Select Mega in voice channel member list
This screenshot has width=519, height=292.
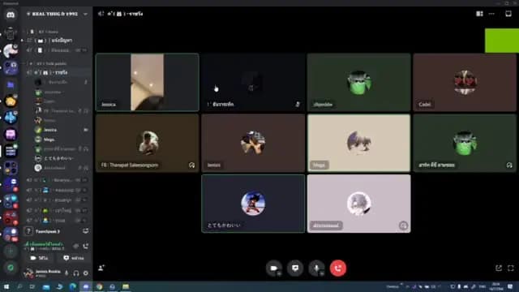[62, 140]
